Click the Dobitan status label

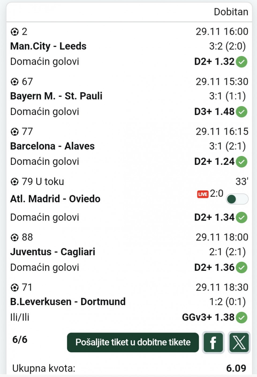point(231,12)
